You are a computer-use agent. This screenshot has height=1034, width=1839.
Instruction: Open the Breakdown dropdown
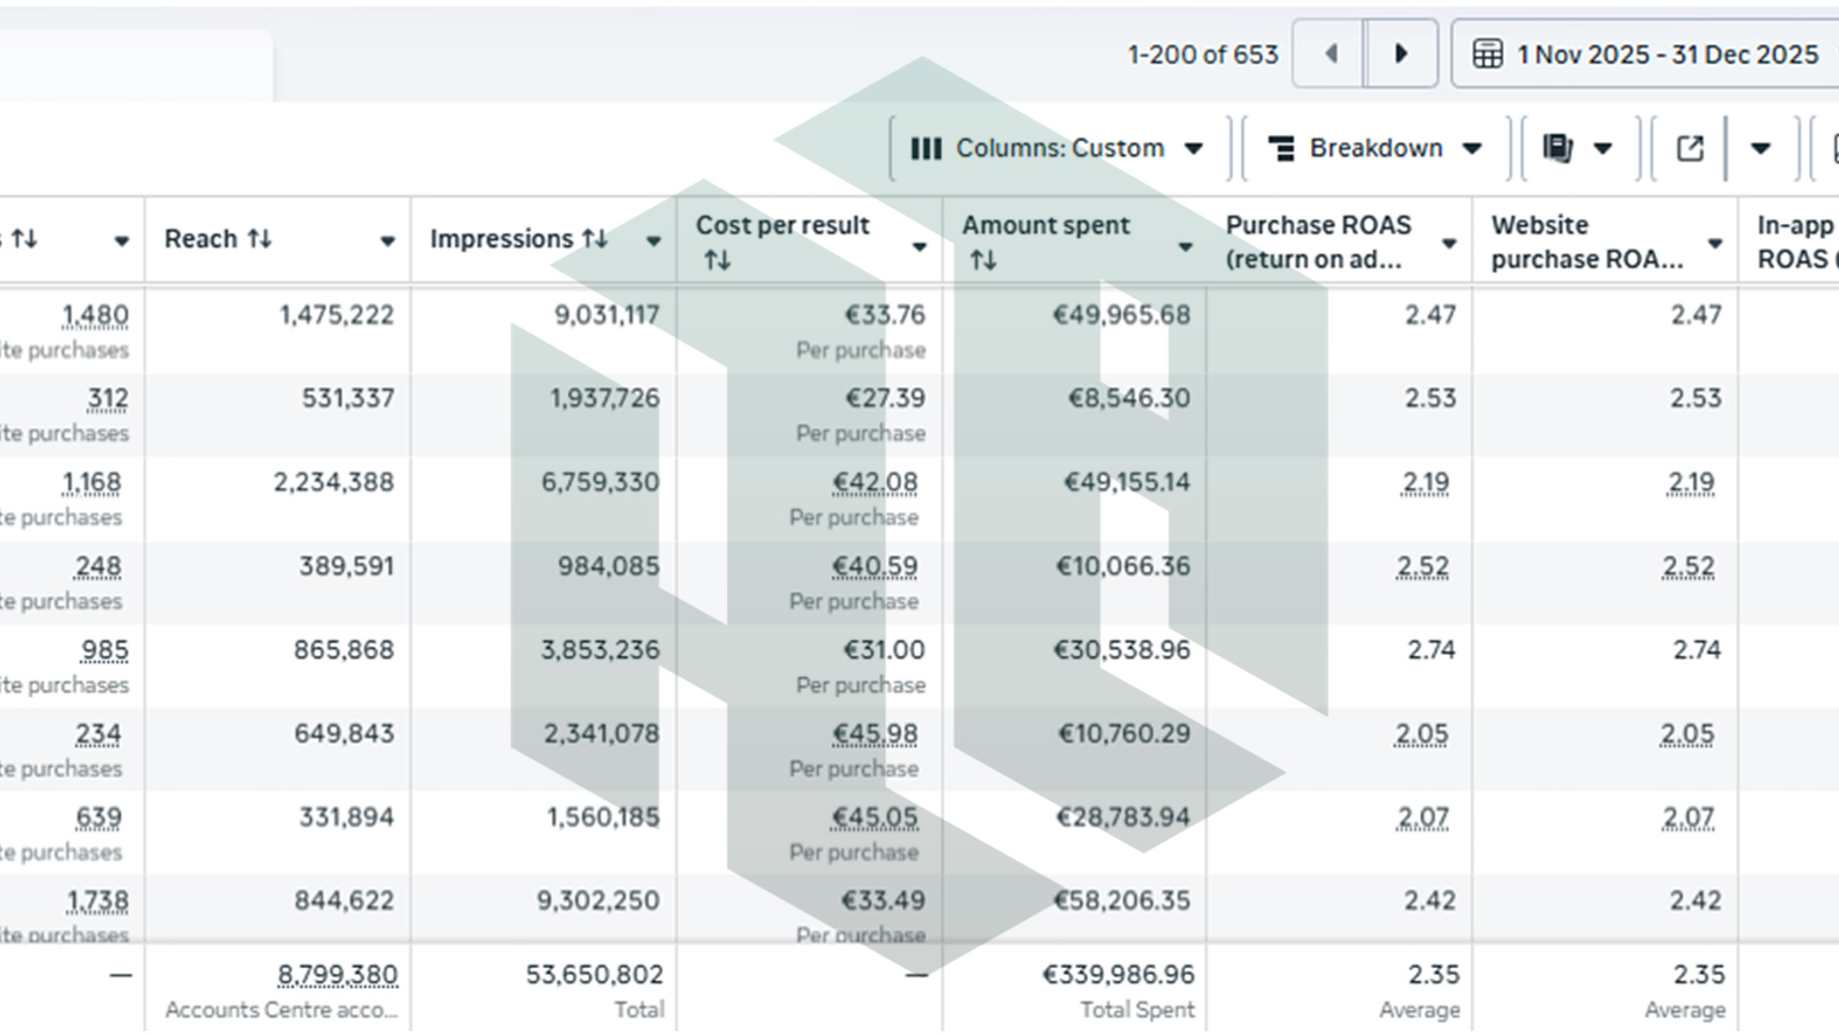click(x=1375, y=148)
